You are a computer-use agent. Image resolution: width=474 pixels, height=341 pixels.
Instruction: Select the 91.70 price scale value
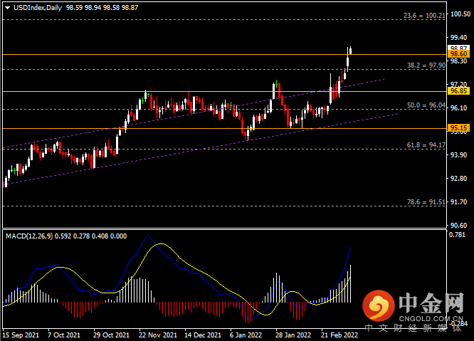(458, 202)
